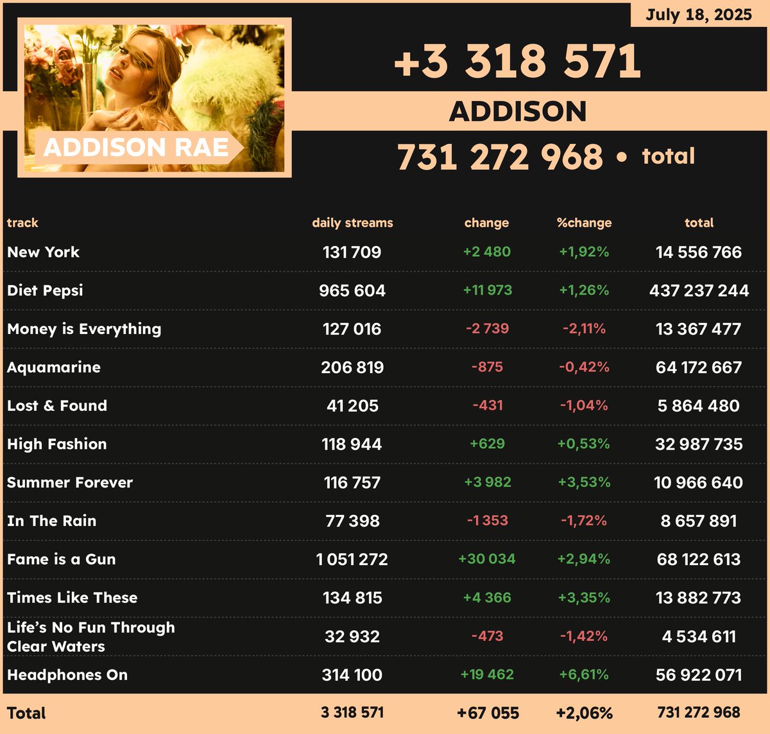Select the 'In The Rain' track name

pos(51,521)
